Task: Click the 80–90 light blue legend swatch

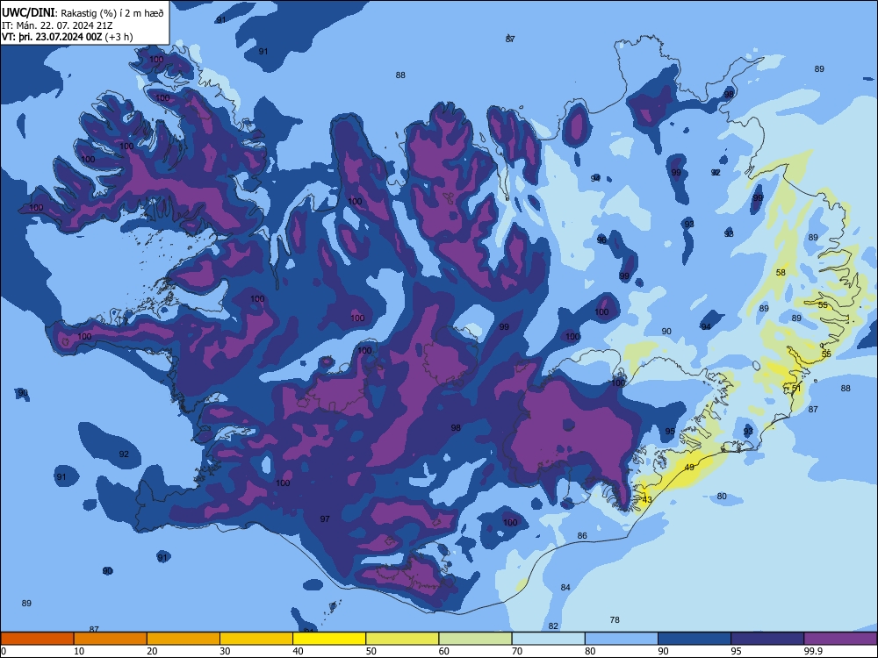Action: [622, 639]
